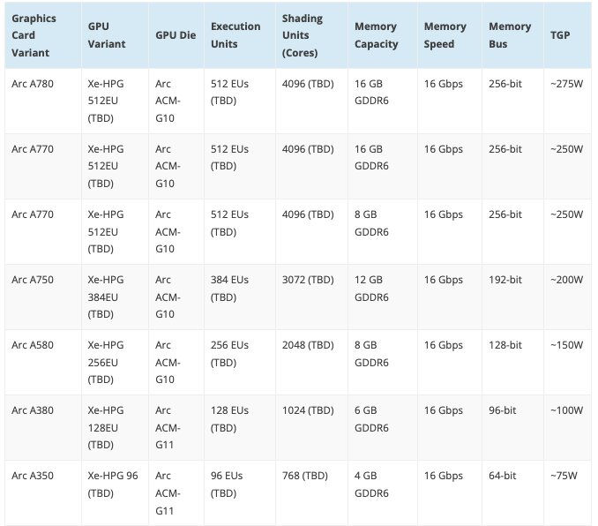This screenshot has width=598, height=526.
Task: Select the Arc A750 cell
Action: (33, 280)
